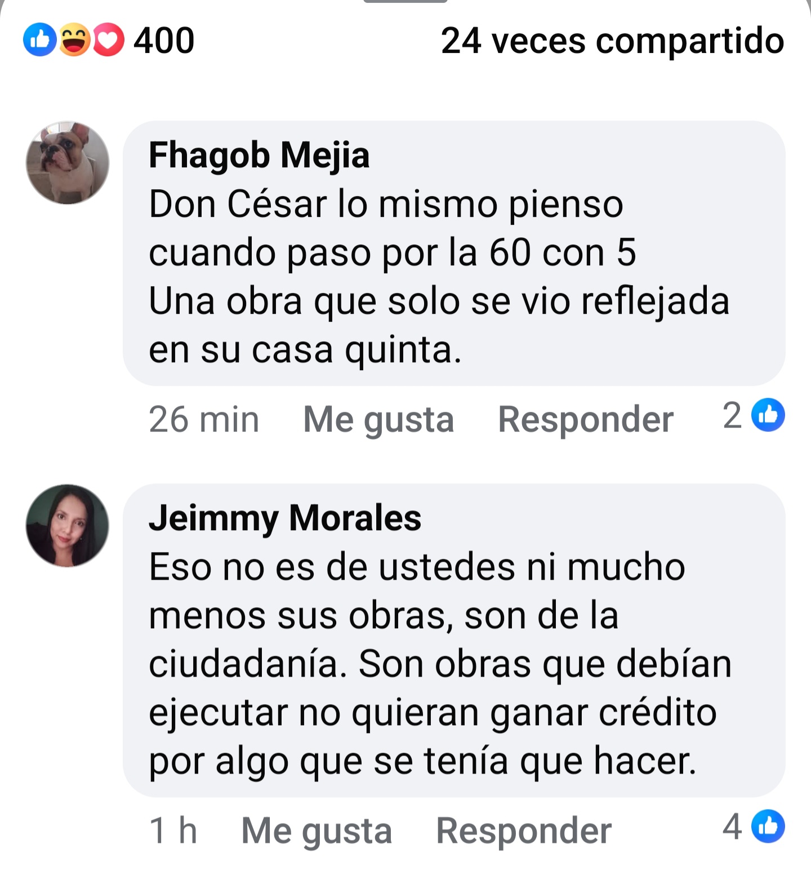Tap the 1 h comment timestamp
This screenshot has width=811, height=884.
pyautogui.click(x=173, y=830)
